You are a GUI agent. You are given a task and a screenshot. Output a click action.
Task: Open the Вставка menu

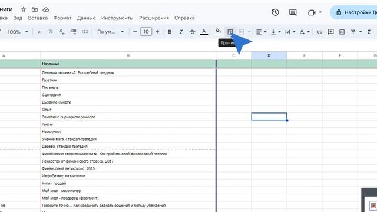tap(38, 18)
